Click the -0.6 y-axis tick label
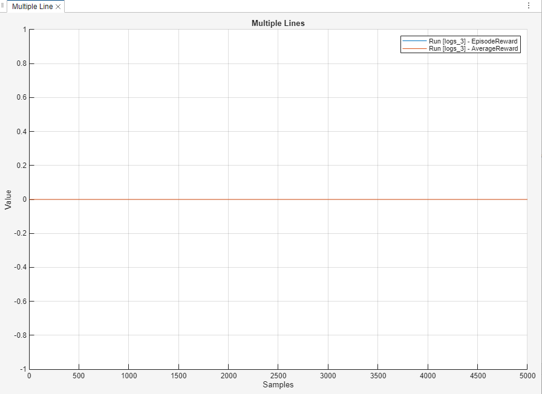The image size is (542, 394). 18,301
